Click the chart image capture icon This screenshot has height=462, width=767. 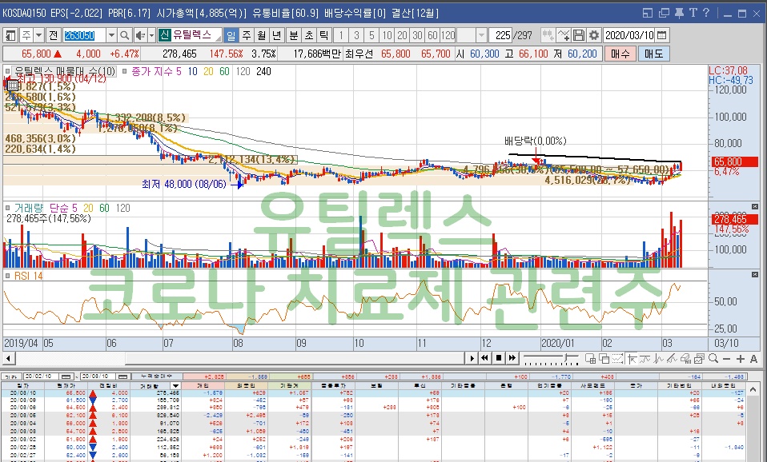[699, 359]
